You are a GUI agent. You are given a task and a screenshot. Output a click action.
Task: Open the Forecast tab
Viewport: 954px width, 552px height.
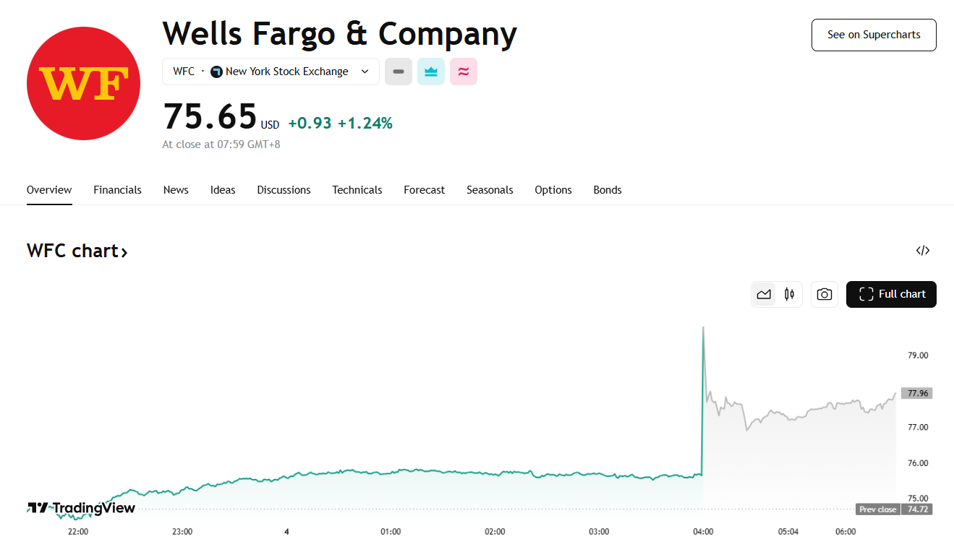[424, 190]
